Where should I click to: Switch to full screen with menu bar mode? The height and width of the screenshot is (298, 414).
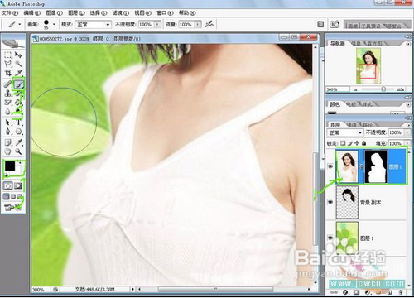click(x=13, y=197)
